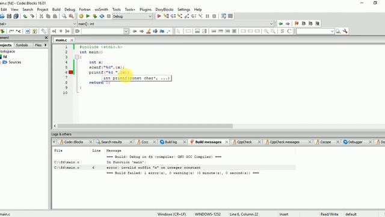Viewport: 385px width, 217px height.
Task: Open the Replace tool icon
Action: (71, 16)
